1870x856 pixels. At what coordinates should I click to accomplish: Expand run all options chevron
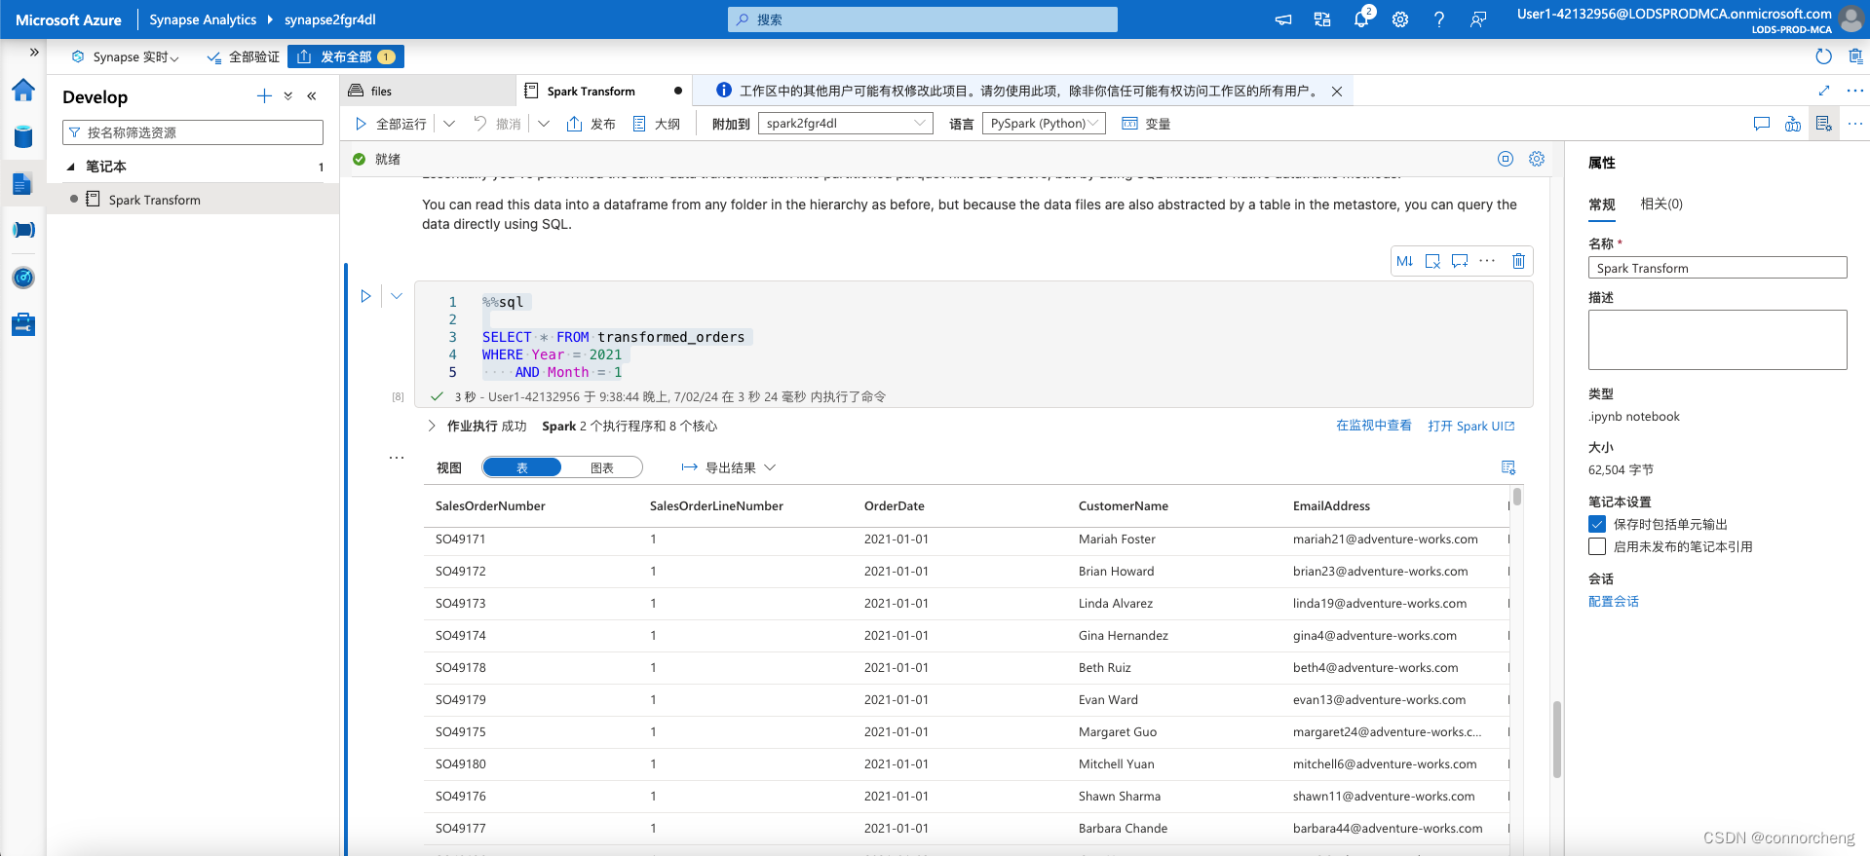click(449, 124)
